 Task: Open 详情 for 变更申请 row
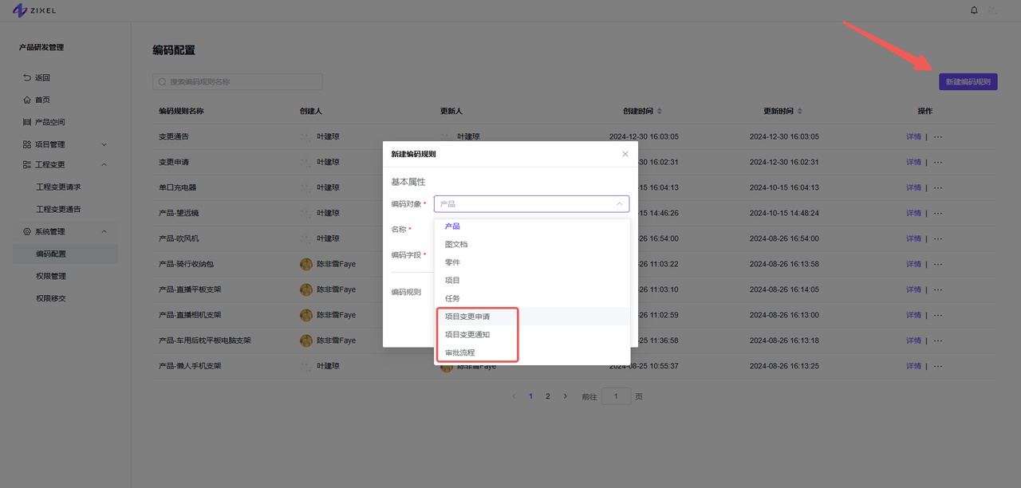913,162
